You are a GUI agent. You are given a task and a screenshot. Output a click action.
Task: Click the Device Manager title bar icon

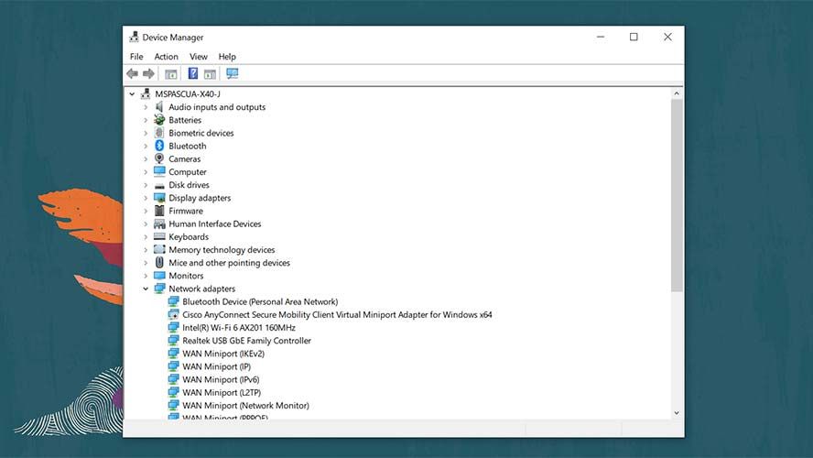[135, 37]
